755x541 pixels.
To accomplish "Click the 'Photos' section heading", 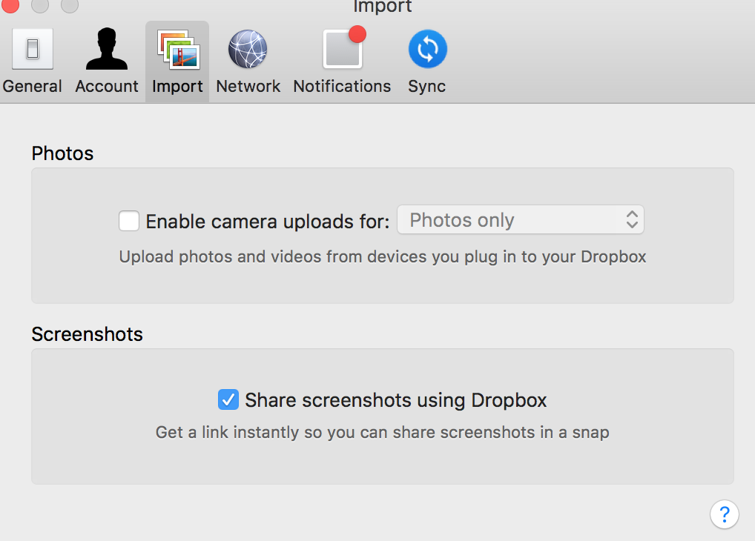I will (x=62, y=153).
